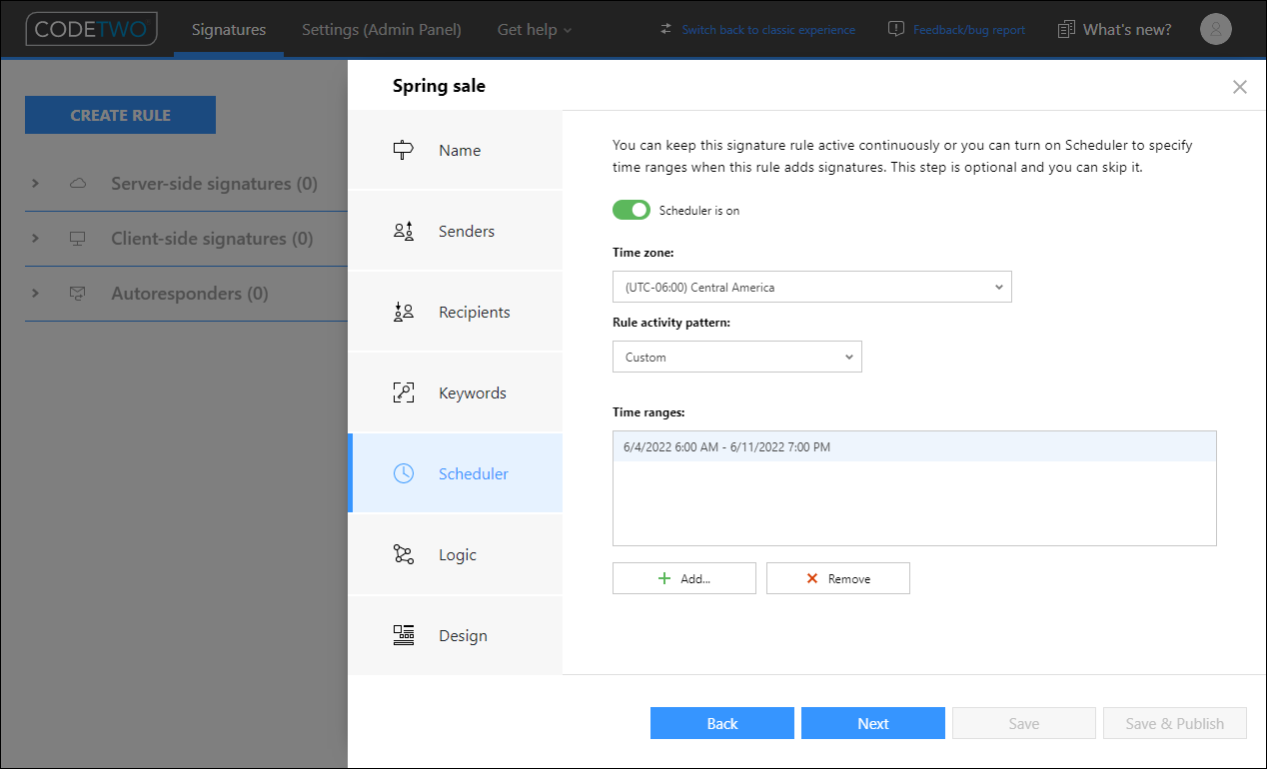1267x769 pixels.
Task: Go to the Senders step
Action: [x=456, y=232]
